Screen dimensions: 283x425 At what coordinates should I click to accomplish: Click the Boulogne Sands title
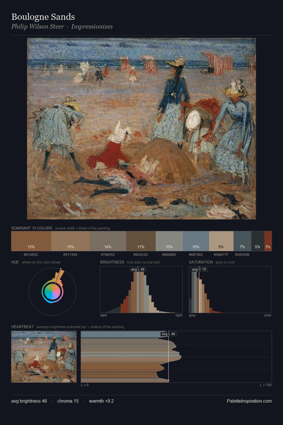(x=43, y=17)
